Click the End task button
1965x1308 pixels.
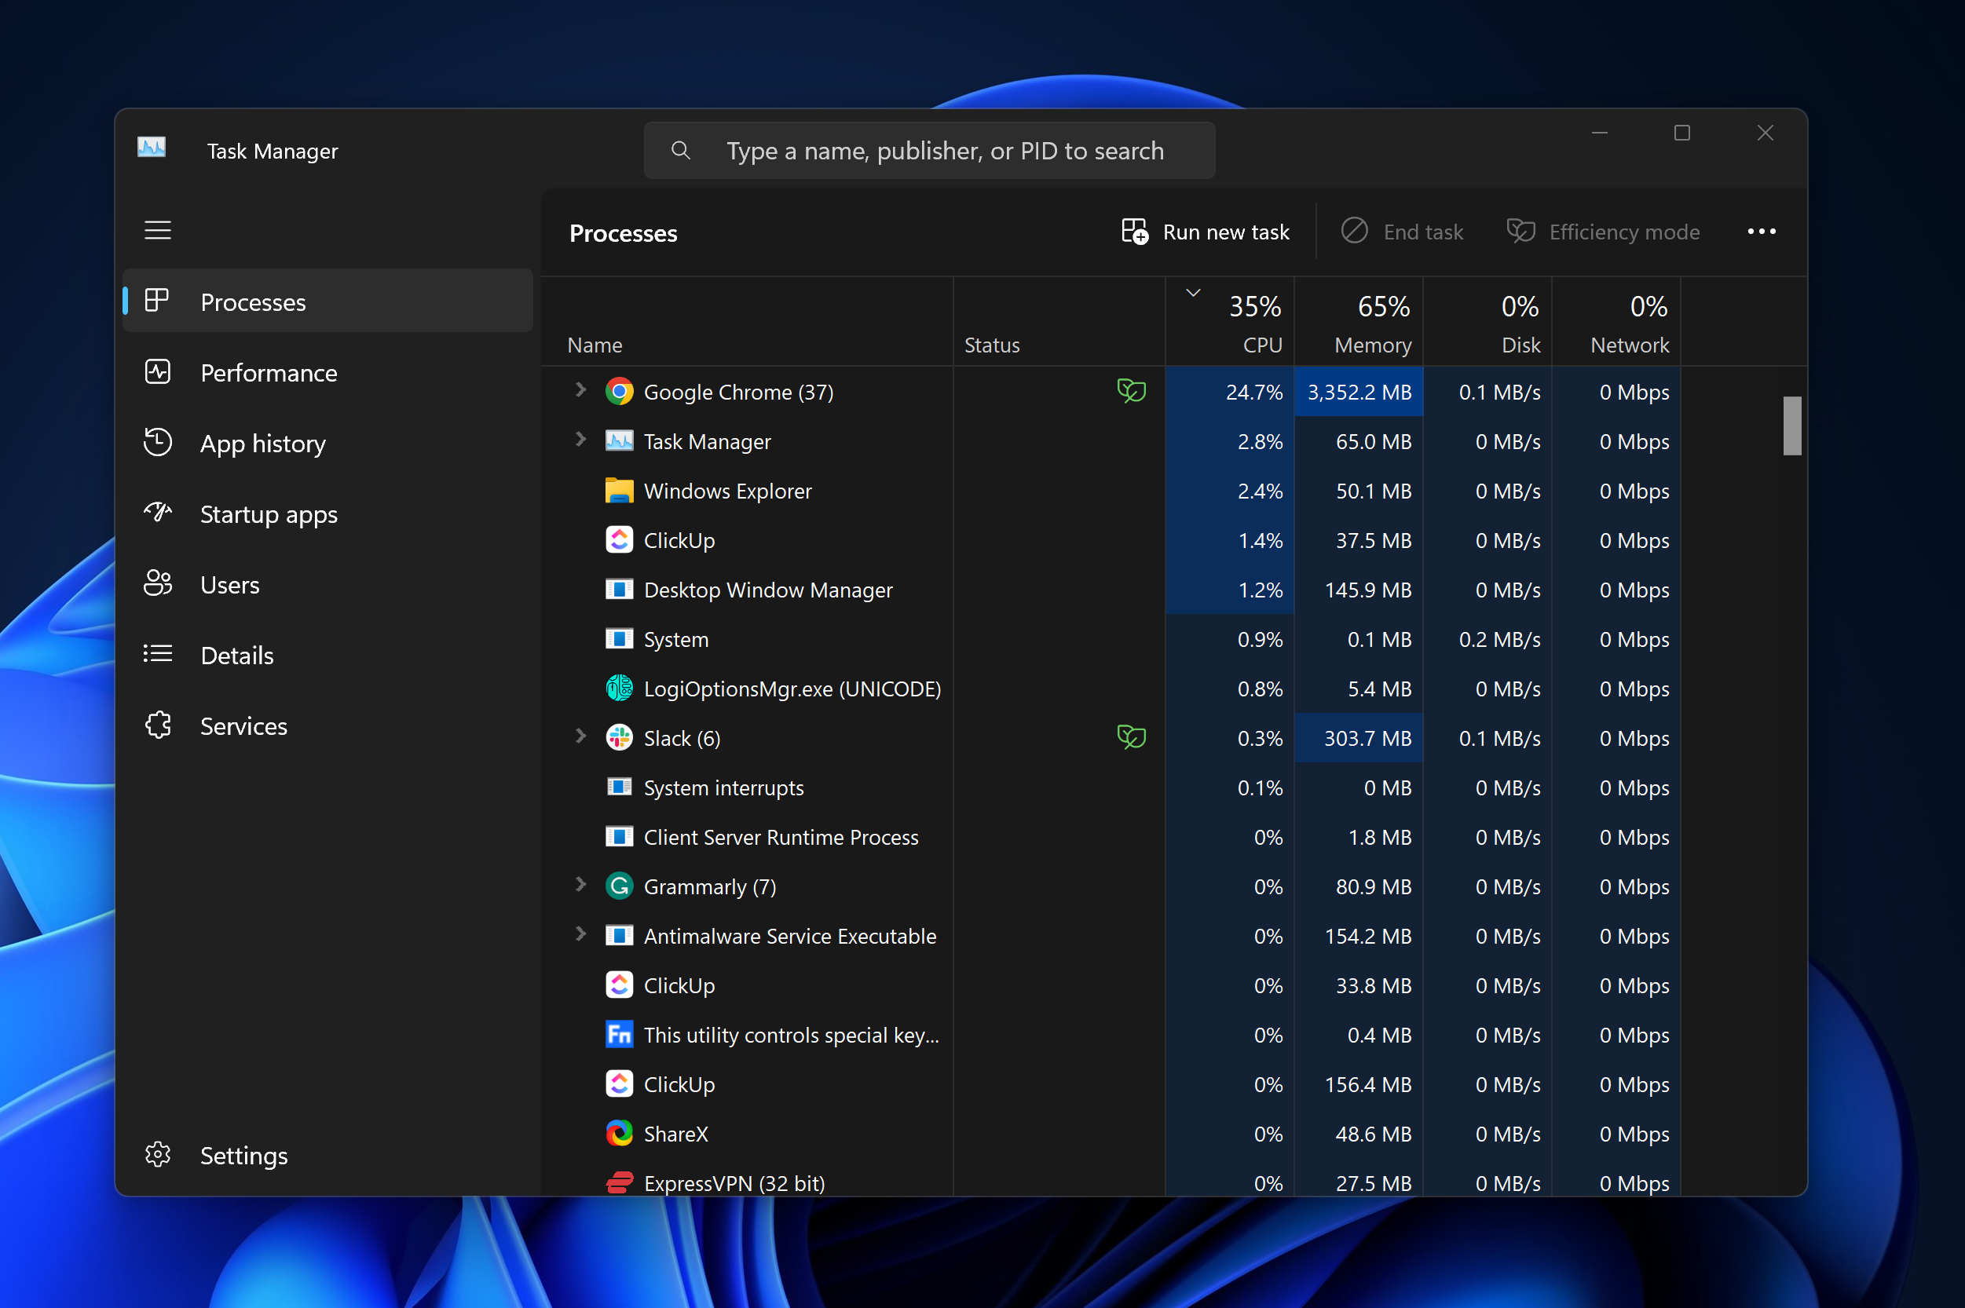pyautogui.click(x=1403, y=232)
